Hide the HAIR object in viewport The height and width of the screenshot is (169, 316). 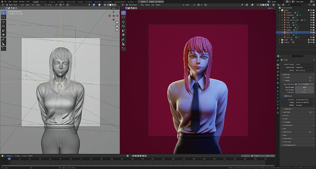[311, 22]
